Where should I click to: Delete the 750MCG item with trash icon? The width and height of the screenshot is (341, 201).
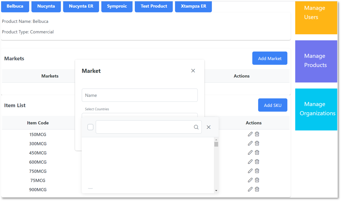(x=257, y=171)
